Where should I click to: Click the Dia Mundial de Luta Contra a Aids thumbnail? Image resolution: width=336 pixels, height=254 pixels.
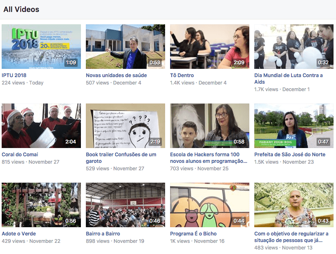pos(294,47)
